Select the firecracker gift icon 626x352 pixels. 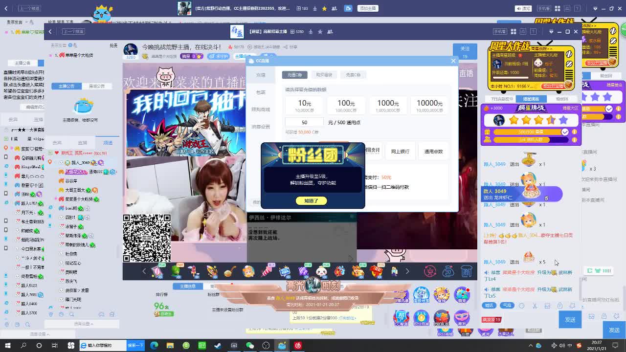coord(267,271)
